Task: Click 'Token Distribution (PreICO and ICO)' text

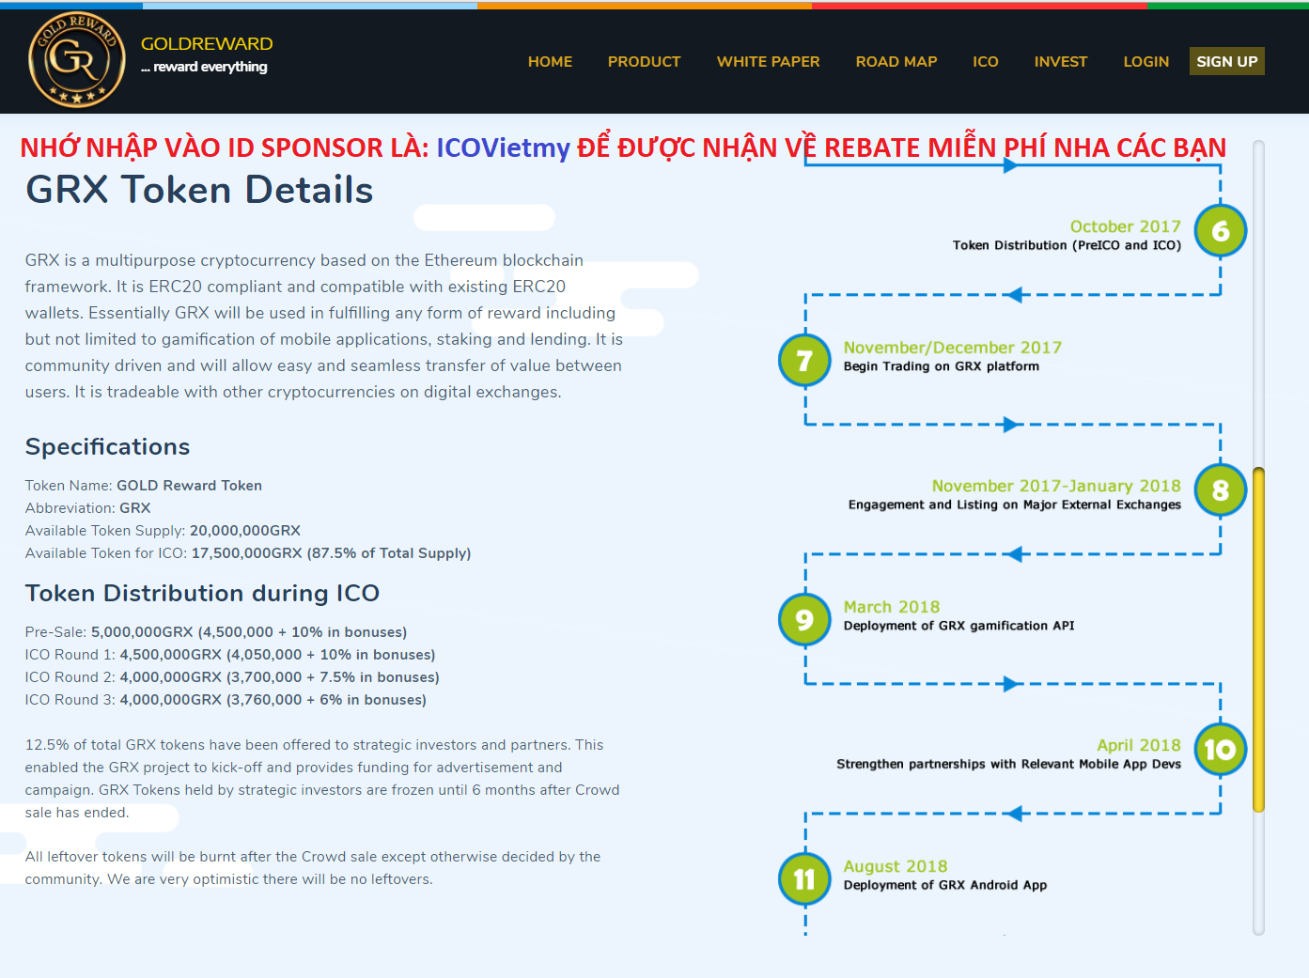Action: tap(1067, 245)
